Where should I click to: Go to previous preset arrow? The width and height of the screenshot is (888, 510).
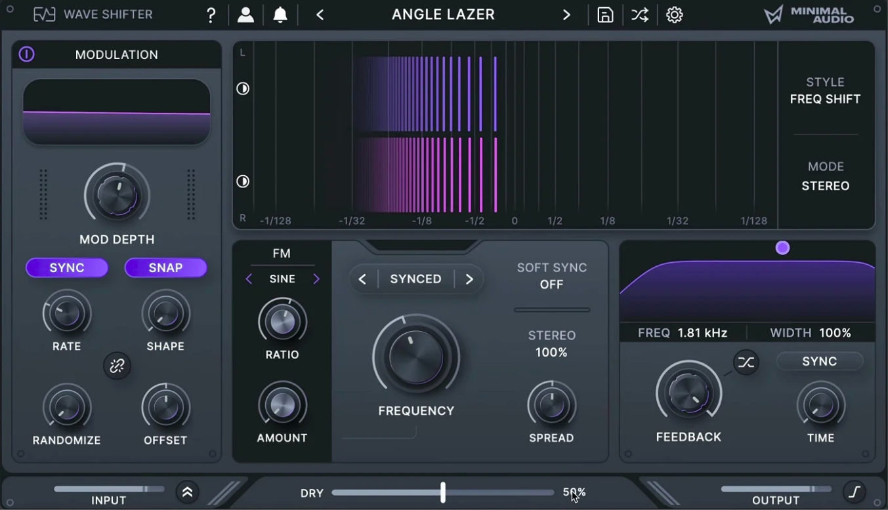point(320,15)
